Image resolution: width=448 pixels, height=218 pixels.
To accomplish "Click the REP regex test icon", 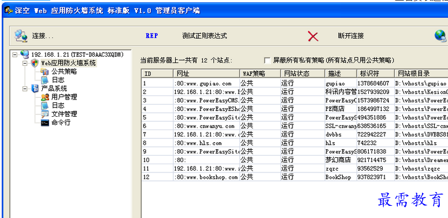I will 151,36.
